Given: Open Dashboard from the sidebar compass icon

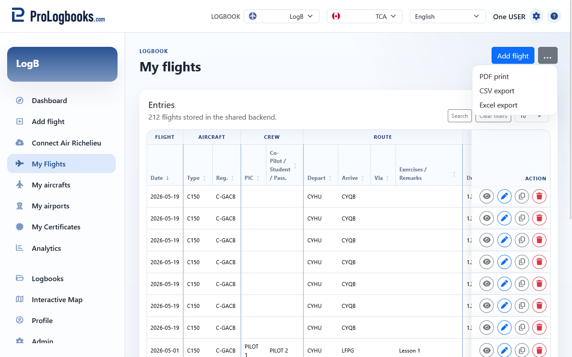Looking at the screenshot, I should (x=20, y=100).
